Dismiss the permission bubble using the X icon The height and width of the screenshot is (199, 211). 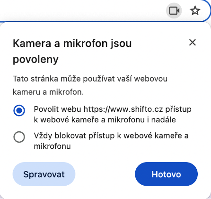193,43
